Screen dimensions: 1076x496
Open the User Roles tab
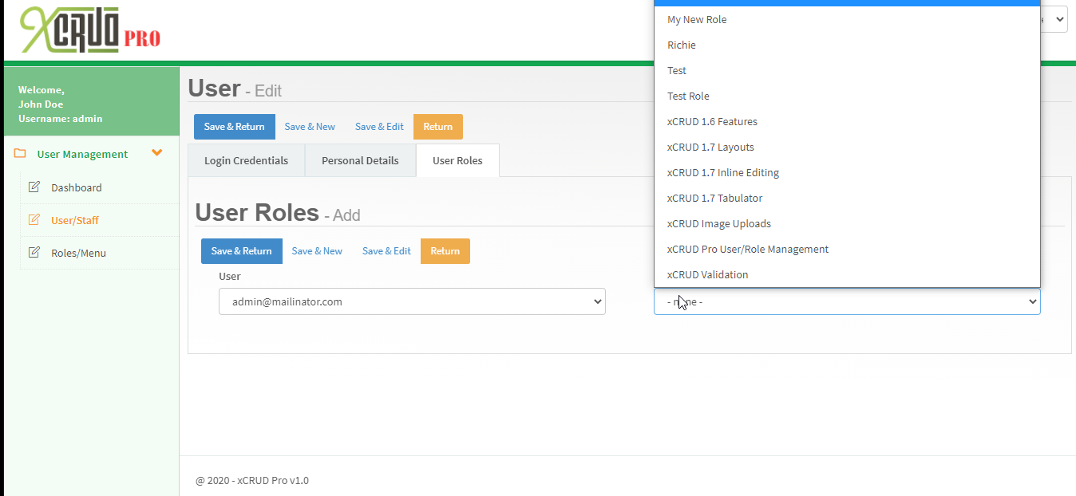[457, 160]
